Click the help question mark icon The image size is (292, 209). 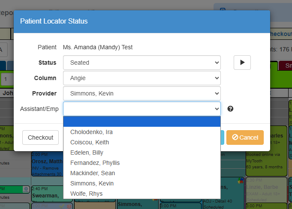pyautogui.click(x=230, y=109)
